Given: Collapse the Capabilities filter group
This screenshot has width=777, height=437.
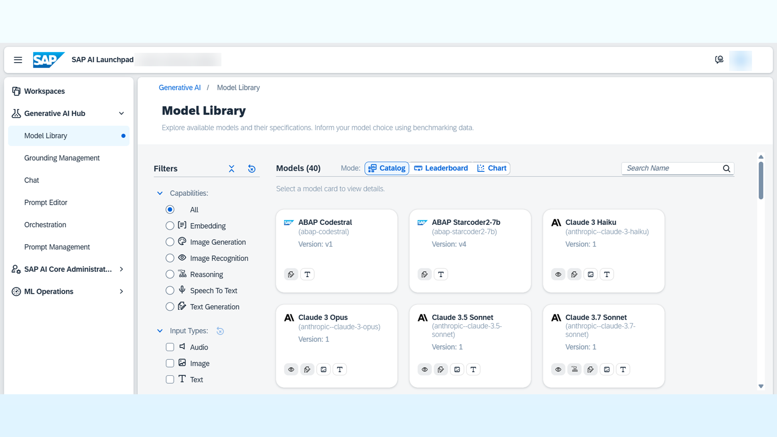Looking at the screenshot, I should tap(160, 193).
